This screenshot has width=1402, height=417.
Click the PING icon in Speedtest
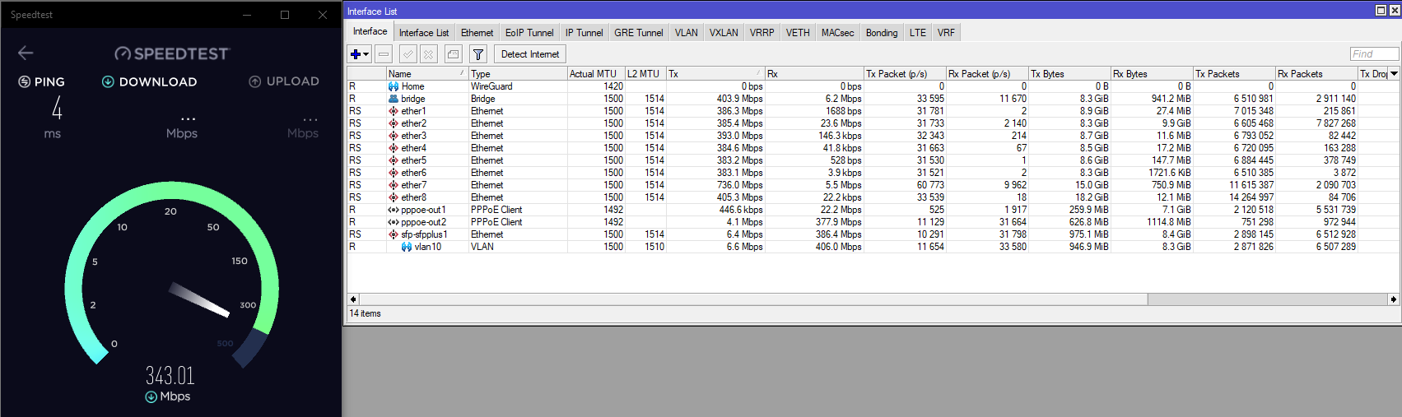(x=25, y=81)
